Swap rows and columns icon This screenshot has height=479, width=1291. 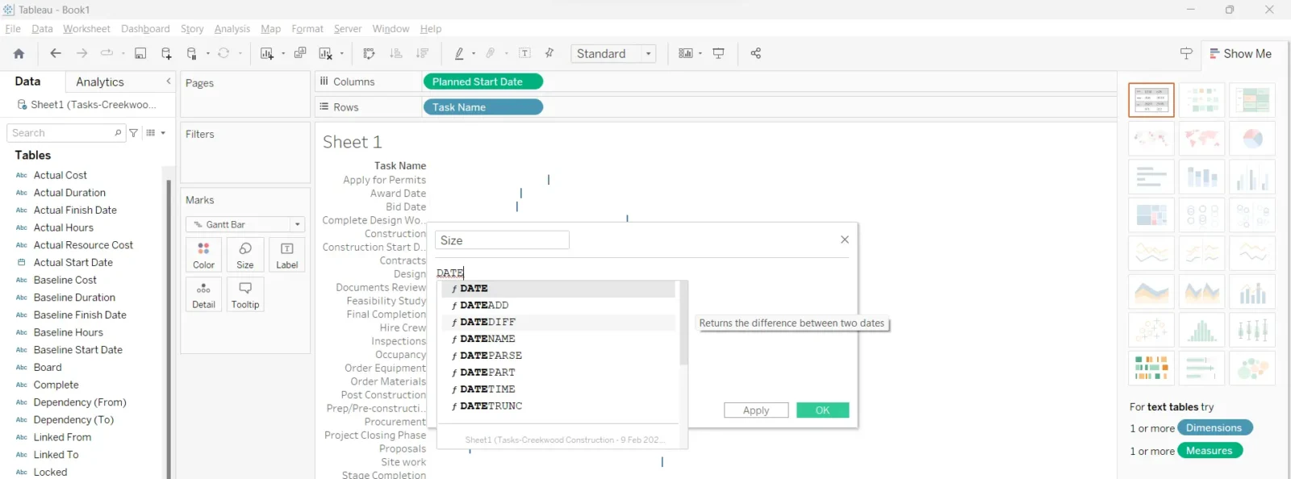[370, 53]
